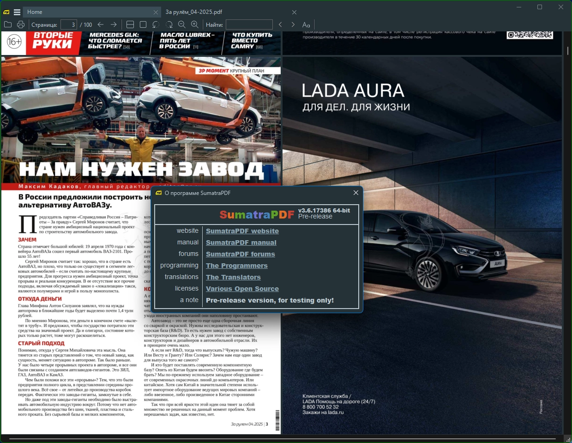
Task: Switch to fit width continuous view
Action: click(x=130, y=24)
